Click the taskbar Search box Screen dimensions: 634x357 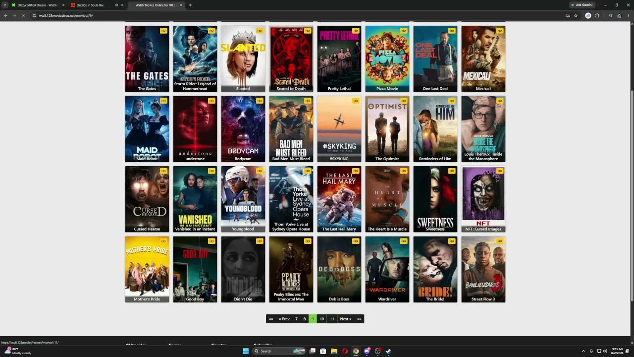click(x=279, y=351)
